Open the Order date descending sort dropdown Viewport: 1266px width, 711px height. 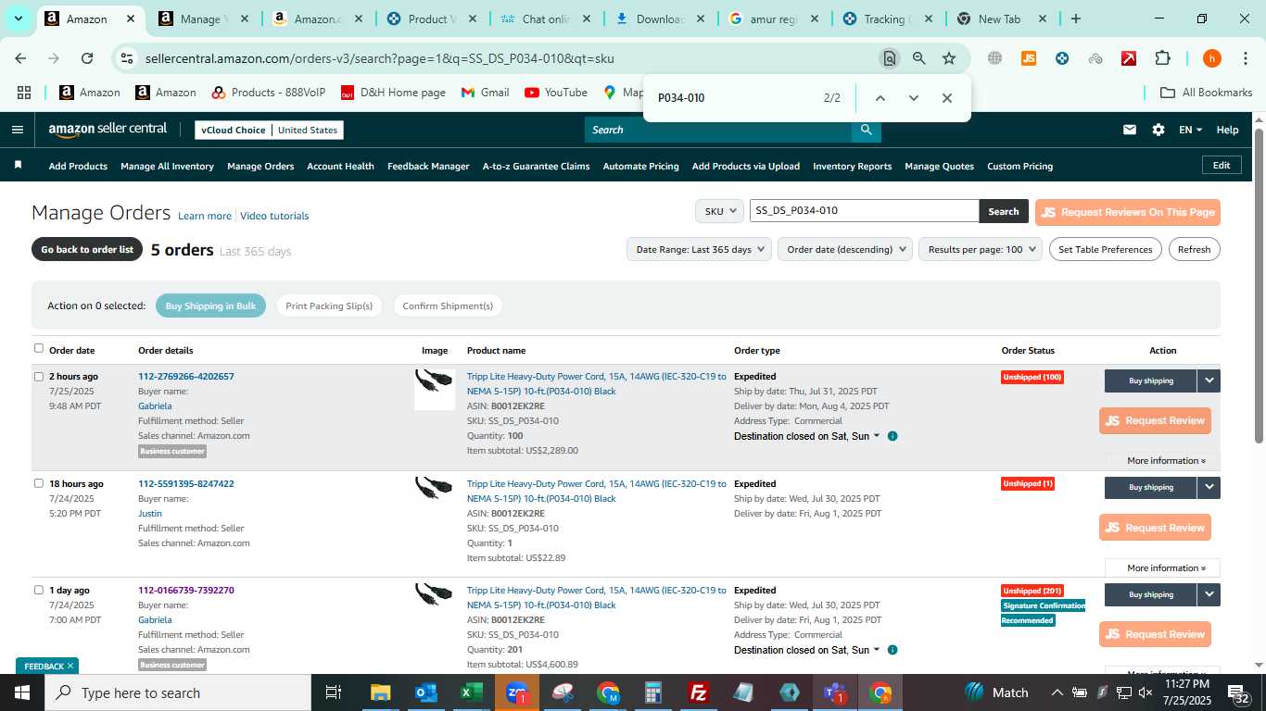(843, 249)
